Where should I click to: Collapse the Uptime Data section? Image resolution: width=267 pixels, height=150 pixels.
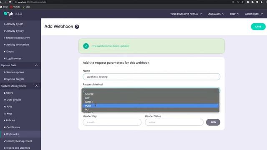(x=36, y=65)
